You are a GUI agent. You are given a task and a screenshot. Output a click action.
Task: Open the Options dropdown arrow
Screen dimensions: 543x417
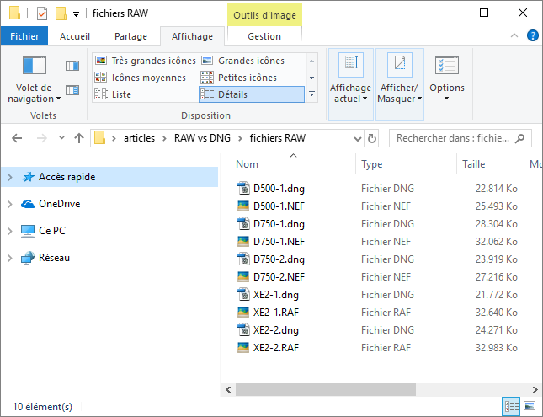[447, 99]
